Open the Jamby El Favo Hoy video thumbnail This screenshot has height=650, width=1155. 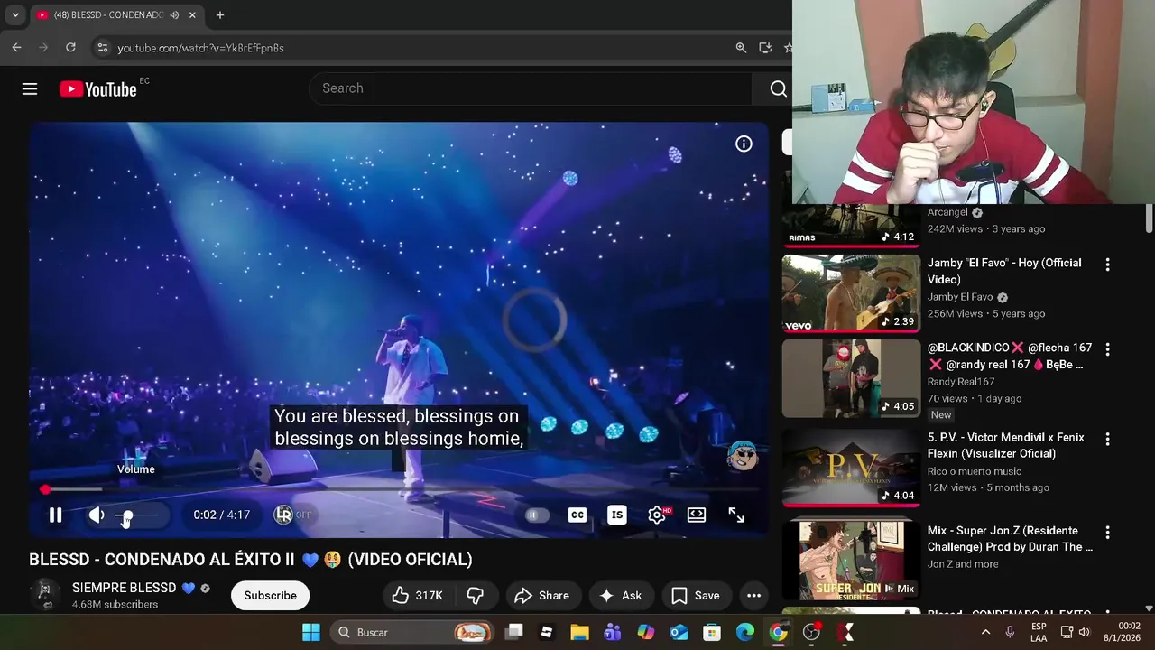851,293
